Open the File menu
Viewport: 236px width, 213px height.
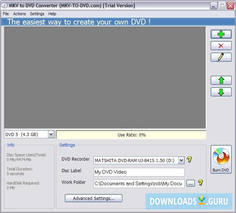6,14
